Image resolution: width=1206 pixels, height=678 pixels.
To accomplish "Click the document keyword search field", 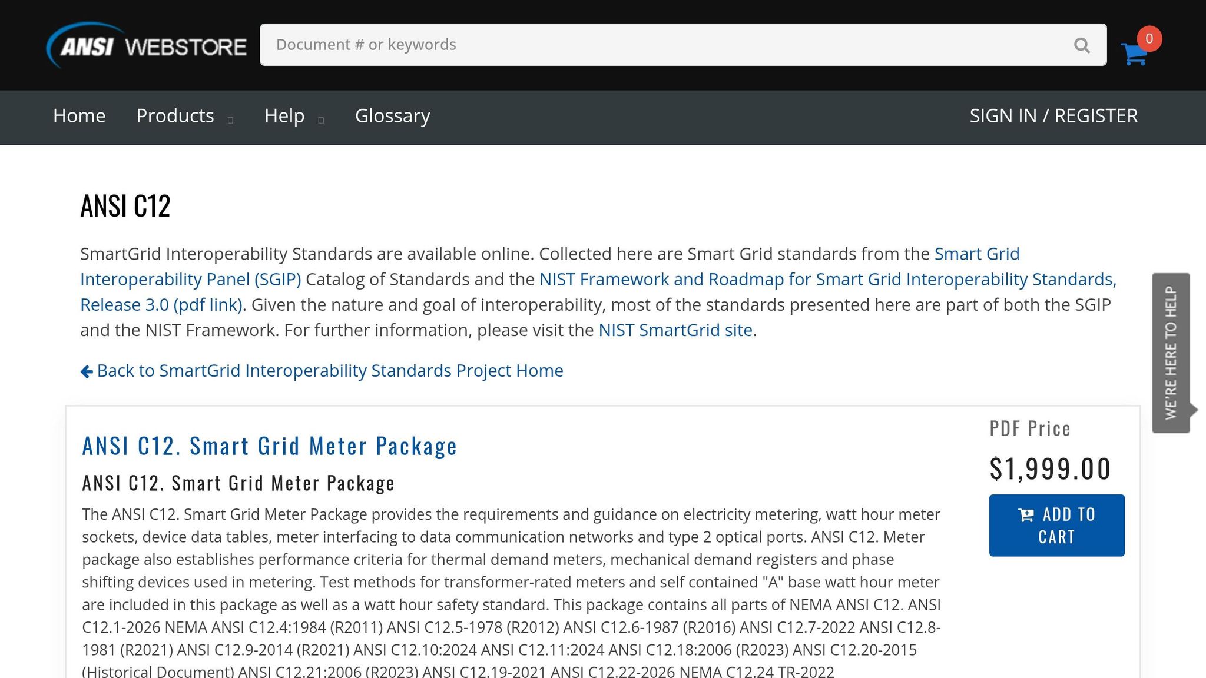I will pyautogui.click(x=665, y=45).
